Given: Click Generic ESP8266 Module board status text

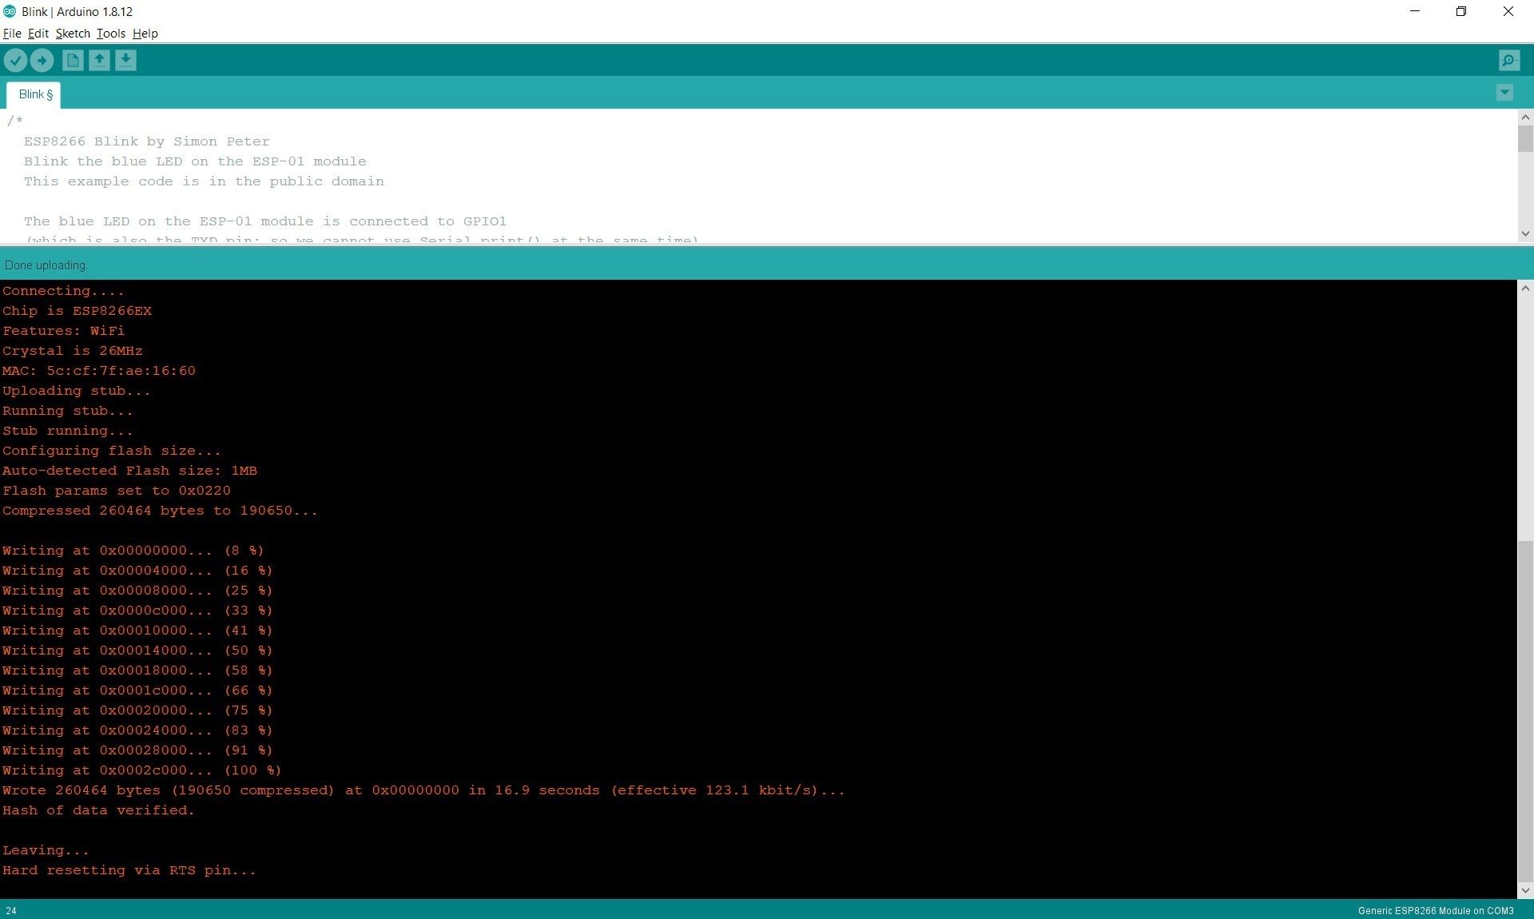Looking at the screenshot, I should (x=1435, y=910).
